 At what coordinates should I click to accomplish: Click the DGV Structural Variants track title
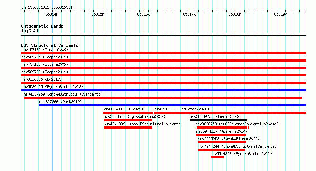point(50,45)
